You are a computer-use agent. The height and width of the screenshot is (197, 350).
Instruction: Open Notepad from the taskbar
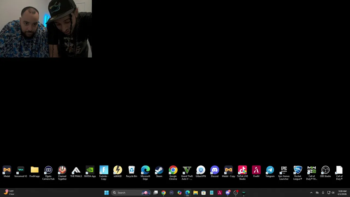(211, 193)
